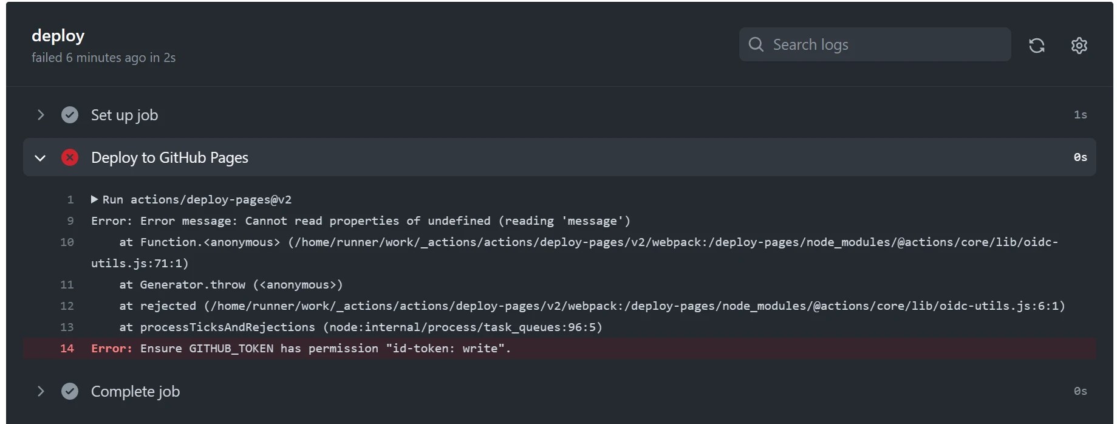Collapse the Deploy to GitHub Pages step

41,158
